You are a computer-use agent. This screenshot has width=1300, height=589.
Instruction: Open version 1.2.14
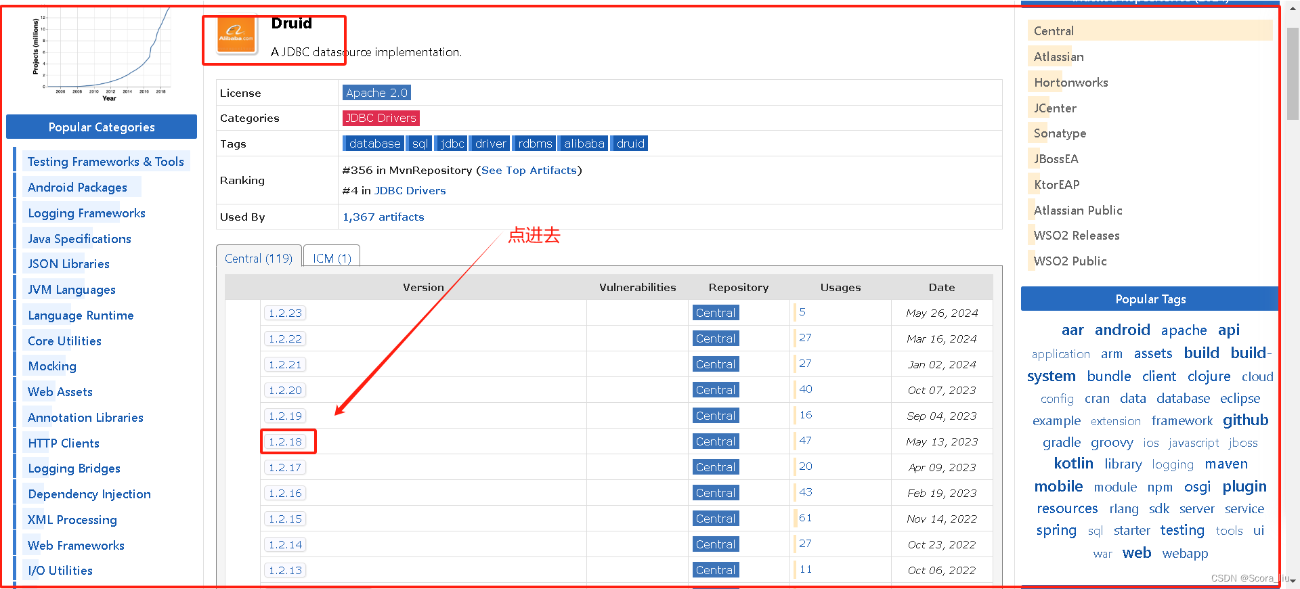click(x=285, y=544)
